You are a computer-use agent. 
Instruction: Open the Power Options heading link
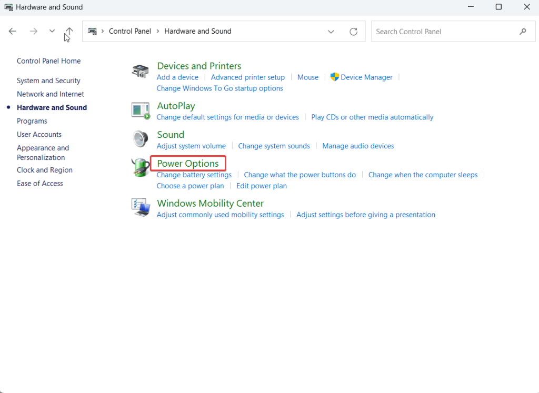pyautogui.click(x=188, y=164)
